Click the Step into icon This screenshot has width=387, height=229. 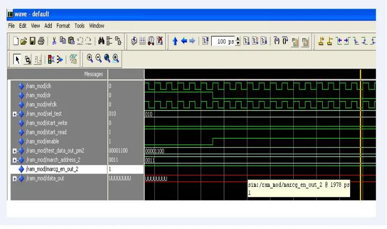pos(276,40)
